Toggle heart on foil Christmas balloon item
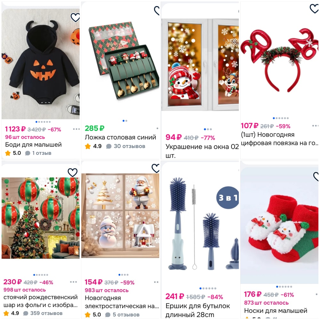The image size is (320, 320). click(x=72, y=172)
